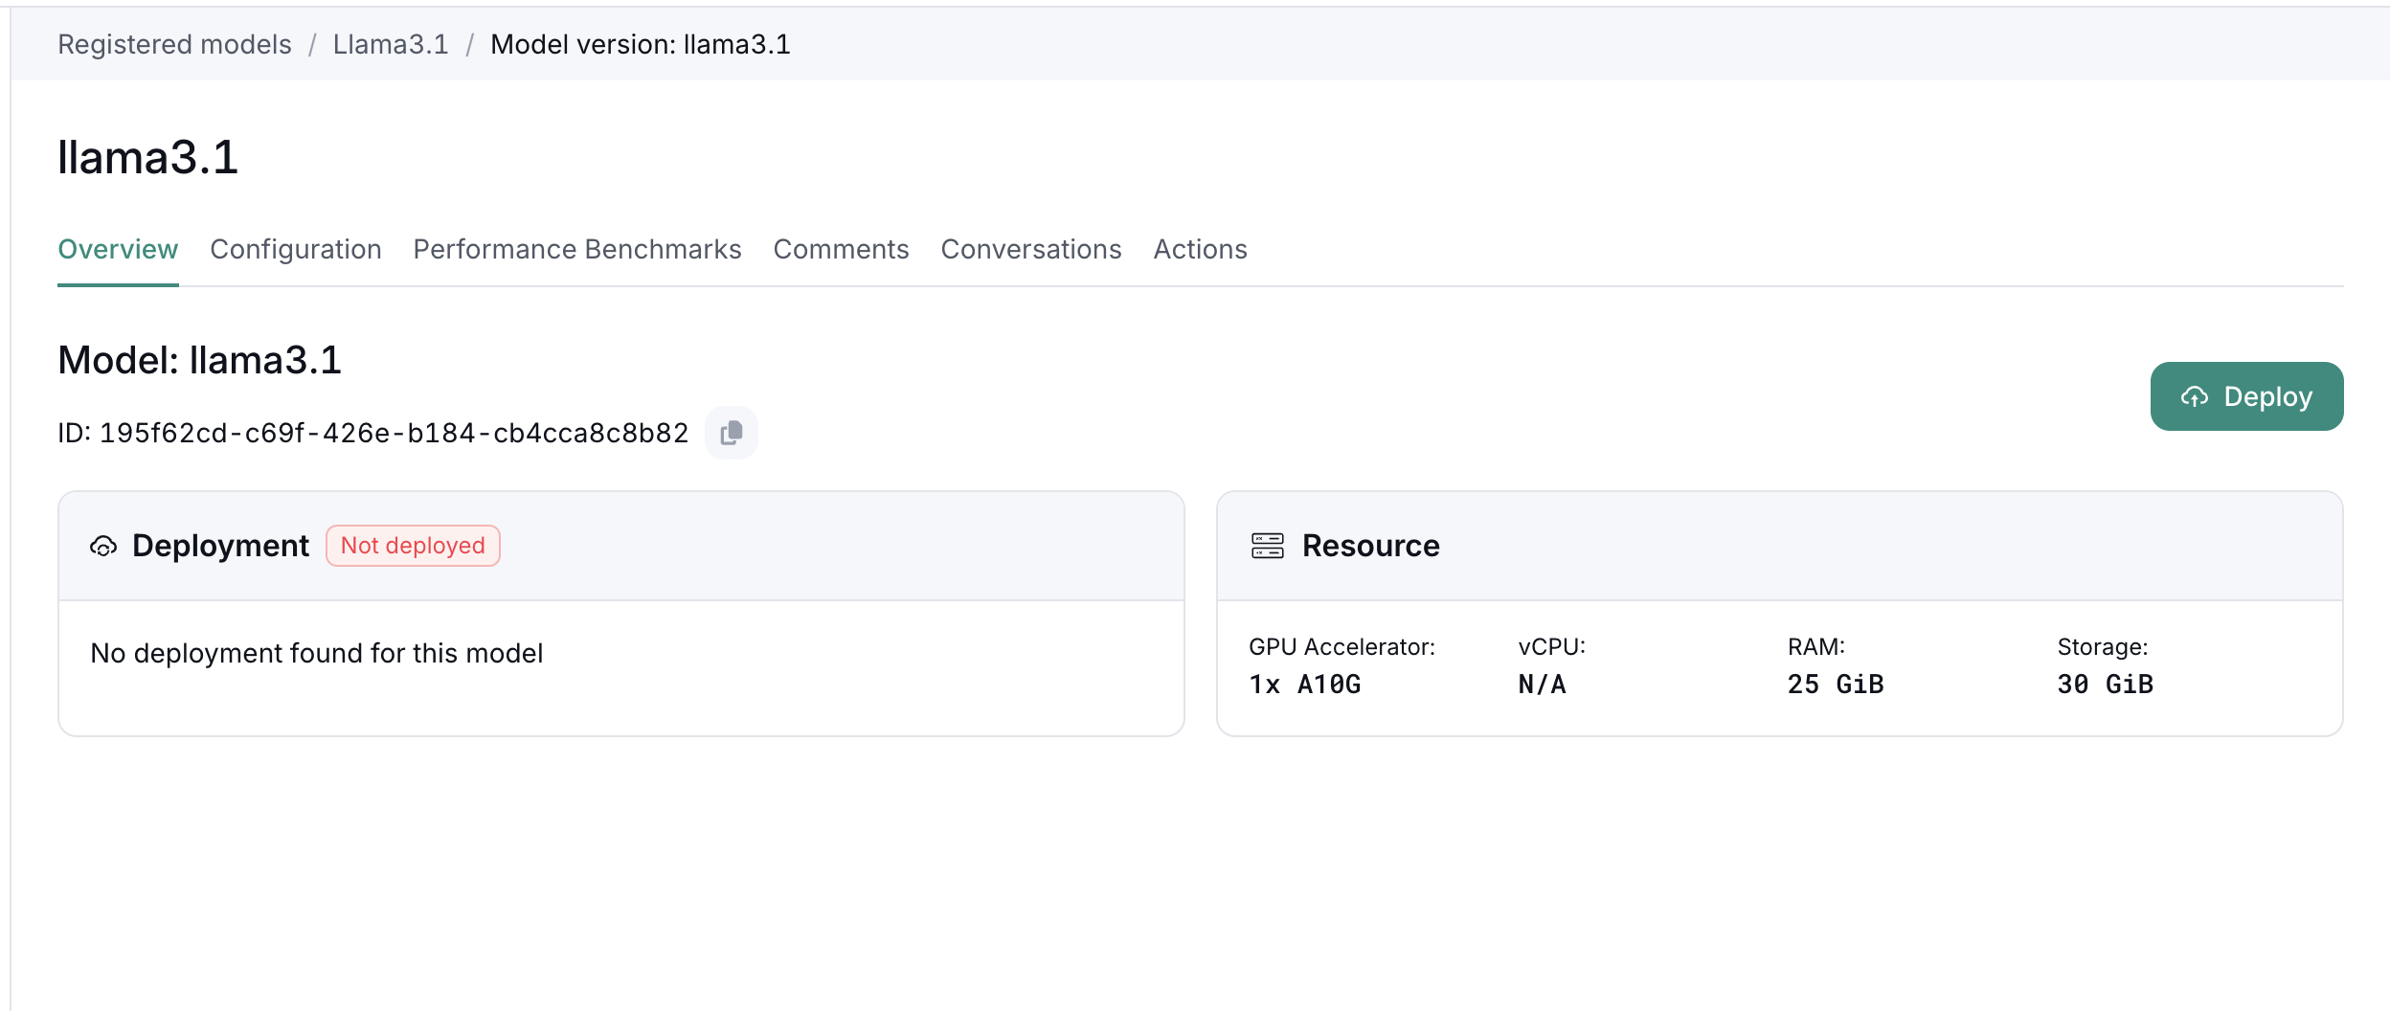2390x1011 pixels.
Task: Click the RAM 25 GiB value
Action: point(1835,685)
